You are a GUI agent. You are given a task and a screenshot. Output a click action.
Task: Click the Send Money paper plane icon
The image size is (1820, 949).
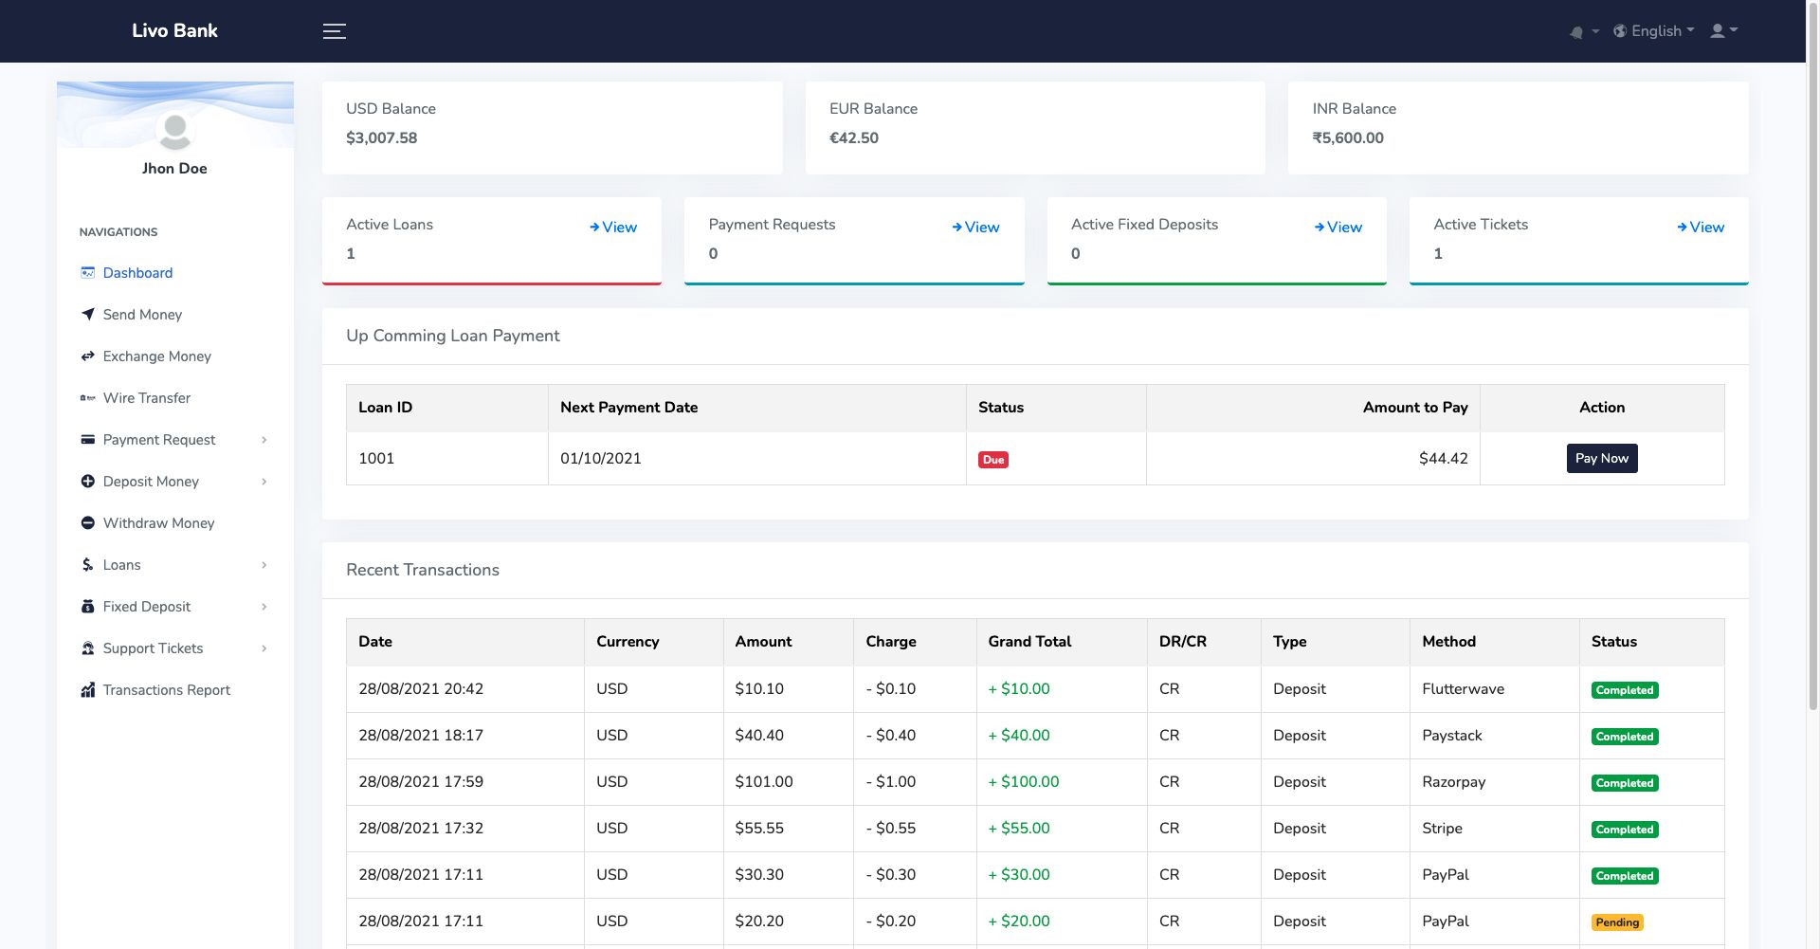88,315
